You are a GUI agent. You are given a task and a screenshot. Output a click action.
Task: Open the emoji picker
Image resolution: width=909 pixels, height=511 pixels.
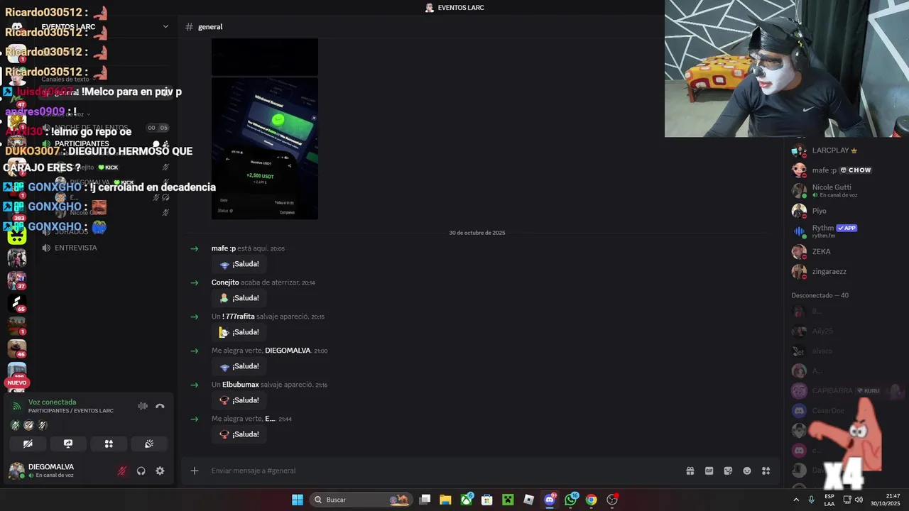747,471
